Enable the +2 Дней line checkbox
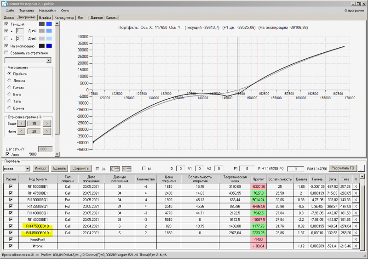This screenshot has height=259, width=368. 6,39
